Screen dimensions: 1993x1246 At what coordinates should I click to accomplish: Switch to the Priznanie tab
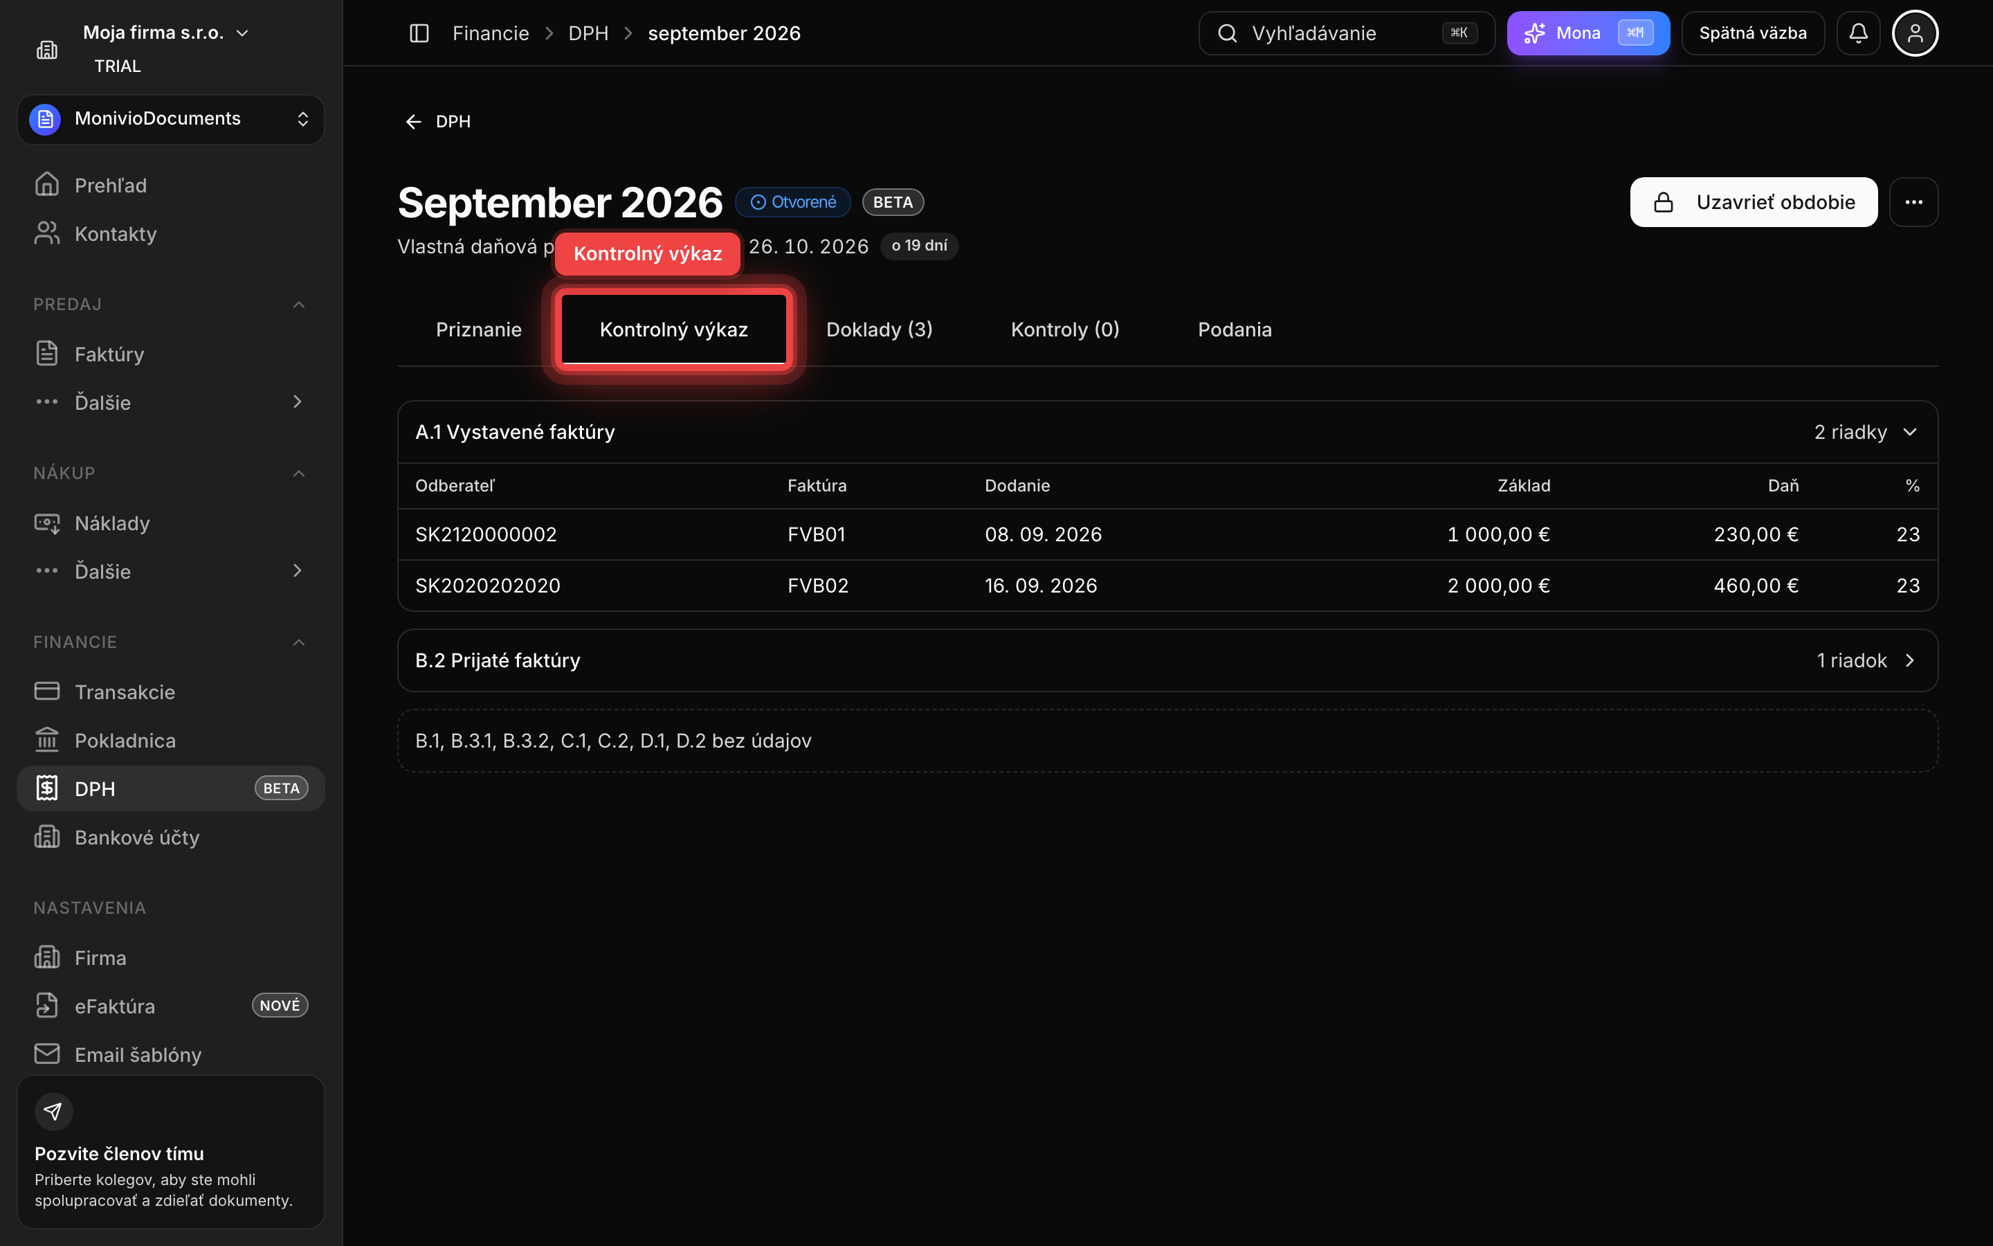478,329
